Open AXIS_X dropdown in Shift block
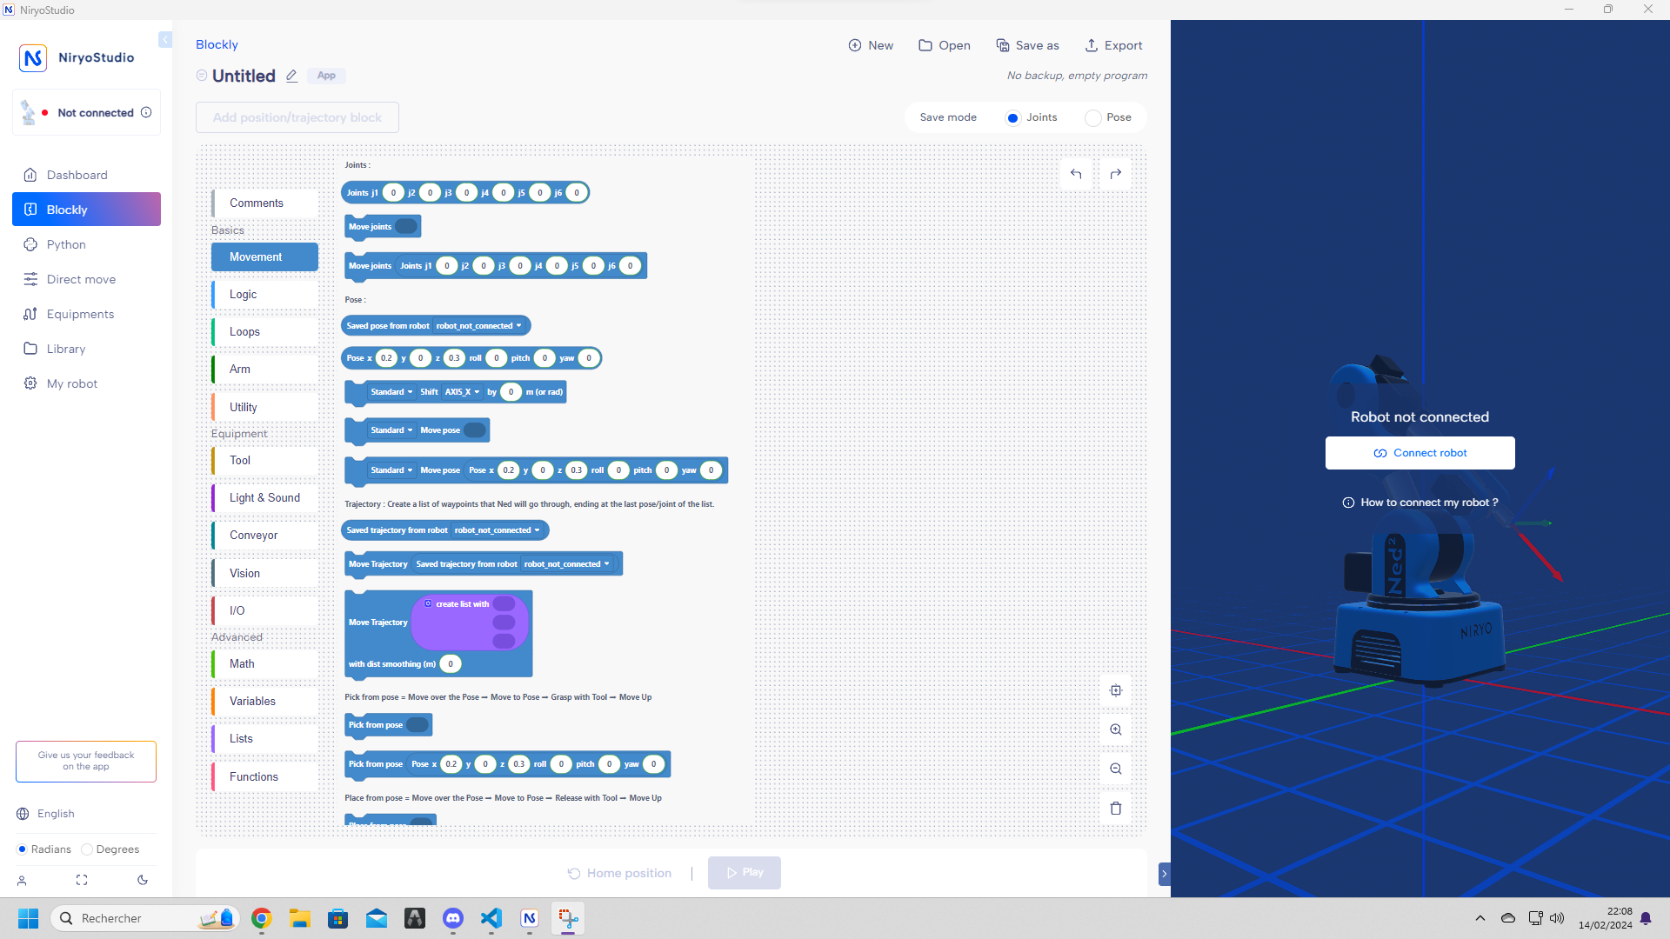 click(x=462, y=392)
